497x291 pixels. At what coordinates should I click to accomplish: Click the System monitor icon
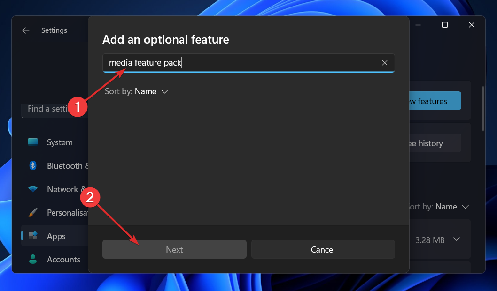point(32,142)
